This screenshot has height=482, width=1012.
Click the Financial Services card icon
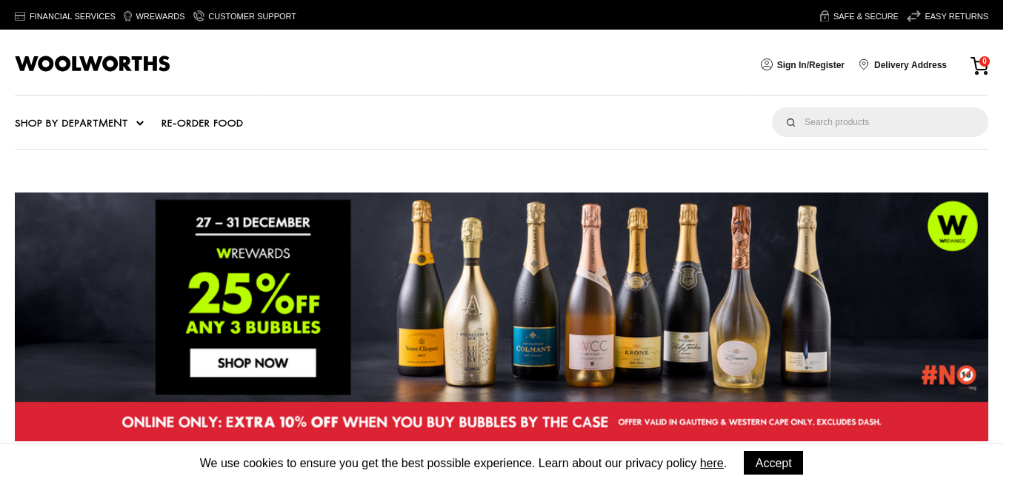(x=20, y=16)
